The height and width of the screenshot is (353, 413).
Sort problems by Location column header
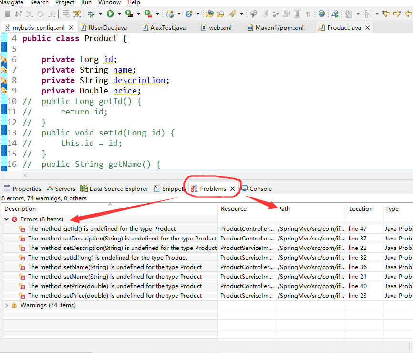tap(364, 208)
